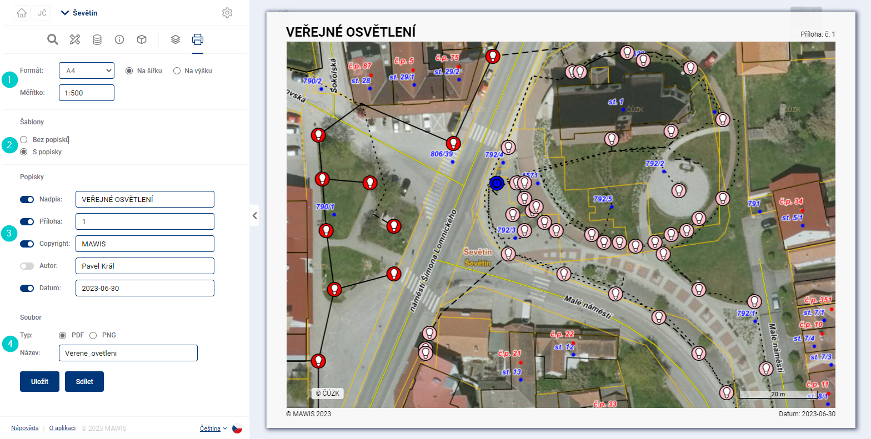Open the database stack icon

point(97,39)
